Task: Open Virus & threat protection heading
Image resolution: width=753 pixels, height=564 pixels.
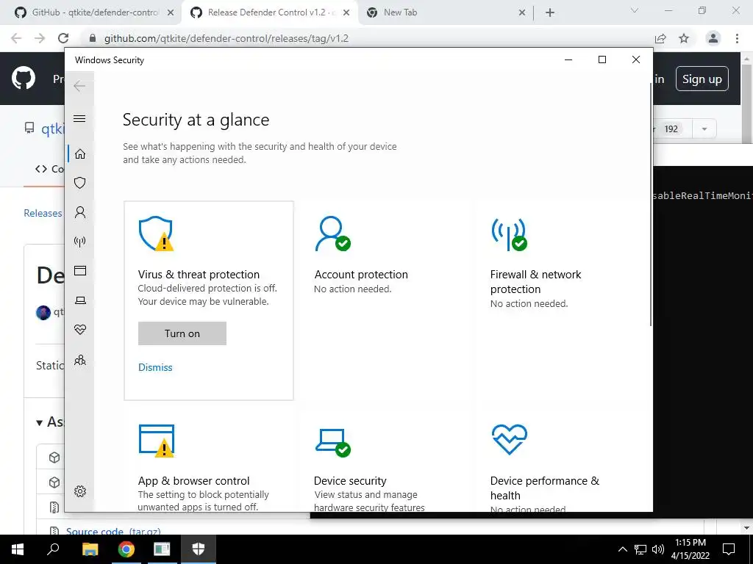Action: point(199,275)
